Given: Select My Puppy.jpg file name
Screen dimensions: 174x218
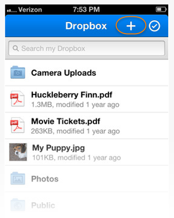Looking at the screenshot, I should click(x=58, y=148).
